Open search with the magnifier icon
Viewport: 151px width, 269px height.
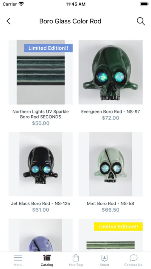(x=141, y=21)
